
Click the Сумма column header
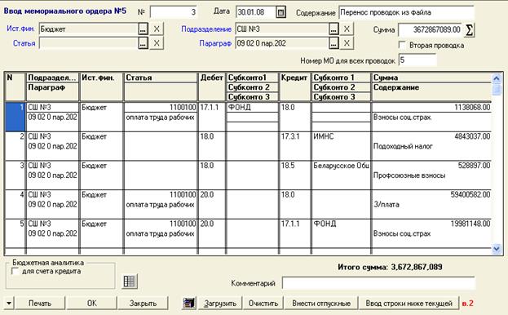431,78
